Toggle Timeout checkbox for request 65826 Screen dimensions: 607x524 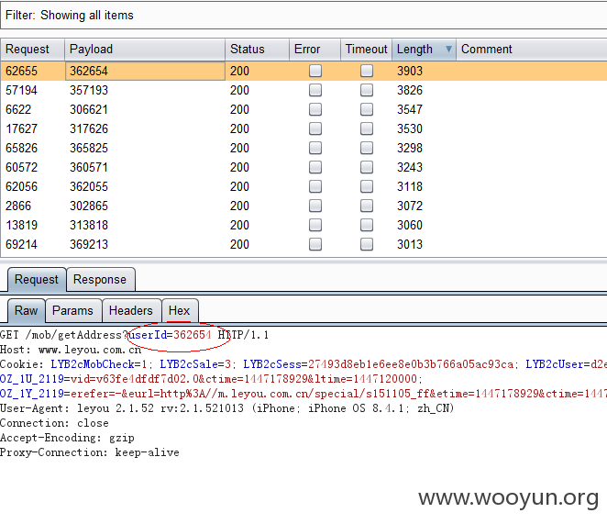click(367, 148)
